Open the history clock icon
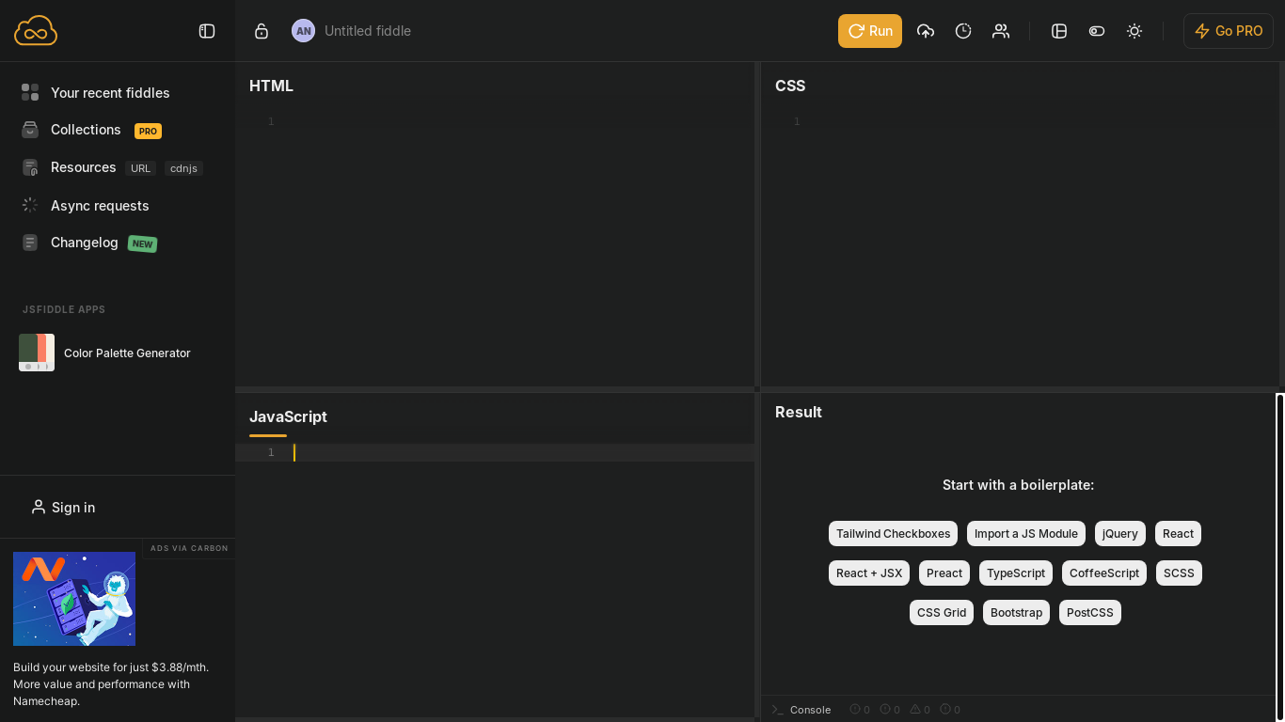1285x722 pixels. [x=963, y=31]
